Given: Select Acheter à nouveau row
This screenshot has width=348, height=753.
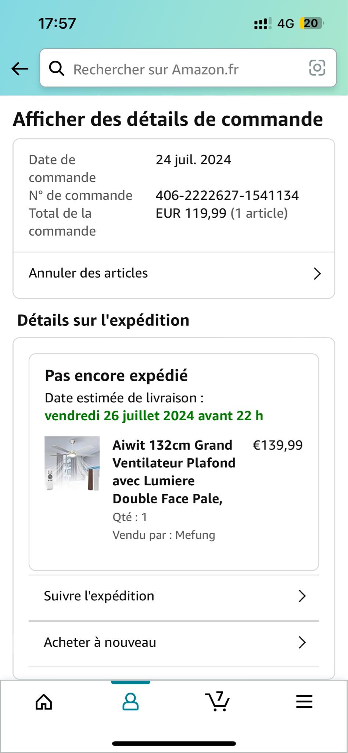Looking at the screenshot, I should click(x=174, y=643).
